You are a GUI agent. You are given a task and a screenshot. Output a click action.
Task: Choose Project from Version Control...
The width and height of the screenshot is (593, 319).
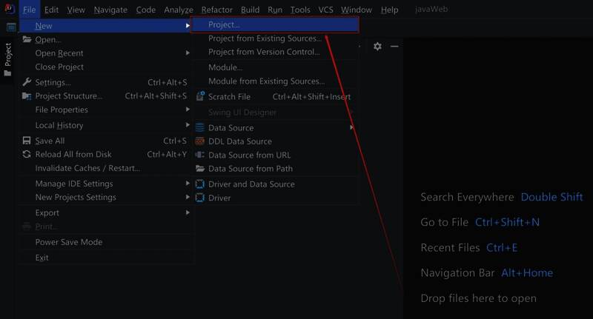[264, 52]
